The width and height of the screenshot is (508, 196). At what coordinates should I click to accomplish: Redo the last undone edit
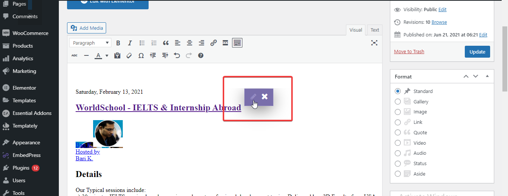coord(189,55)
